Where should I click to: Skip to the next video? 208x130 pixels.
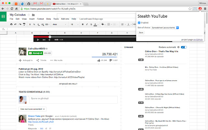44,40
